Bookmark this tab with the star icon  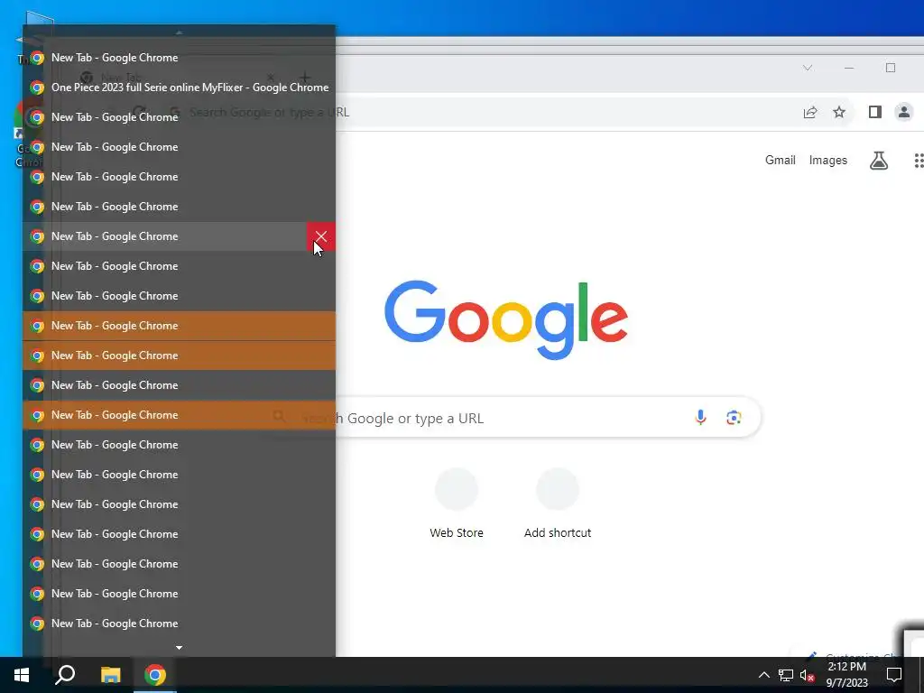[x=839, y=112]
